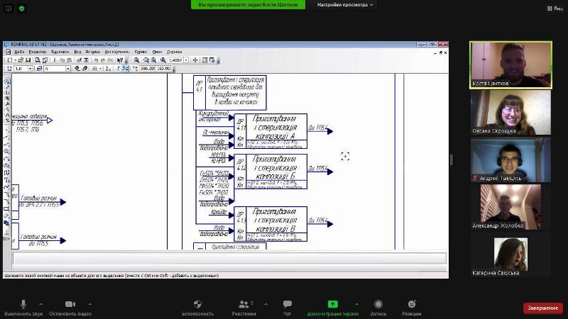Click the Save document icon in KOMPAS toolbar

pos(27,60)
